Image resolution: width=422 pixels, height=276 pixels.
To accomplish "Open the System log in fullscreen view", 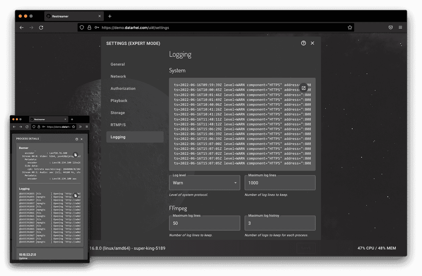I will click(303, 88).
